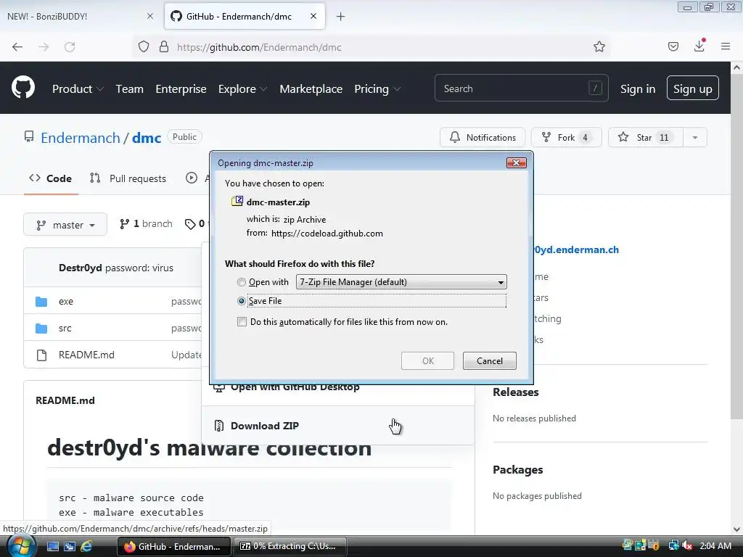Screen dimensions: 743x557
Task: Click Download ZIP in the code menu
Action: click(x=338, y=426)
